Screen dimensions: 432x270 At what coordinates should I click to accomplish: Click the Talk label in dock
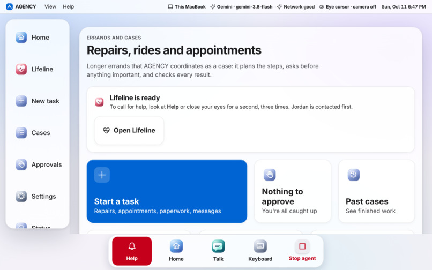click(218, 259)
